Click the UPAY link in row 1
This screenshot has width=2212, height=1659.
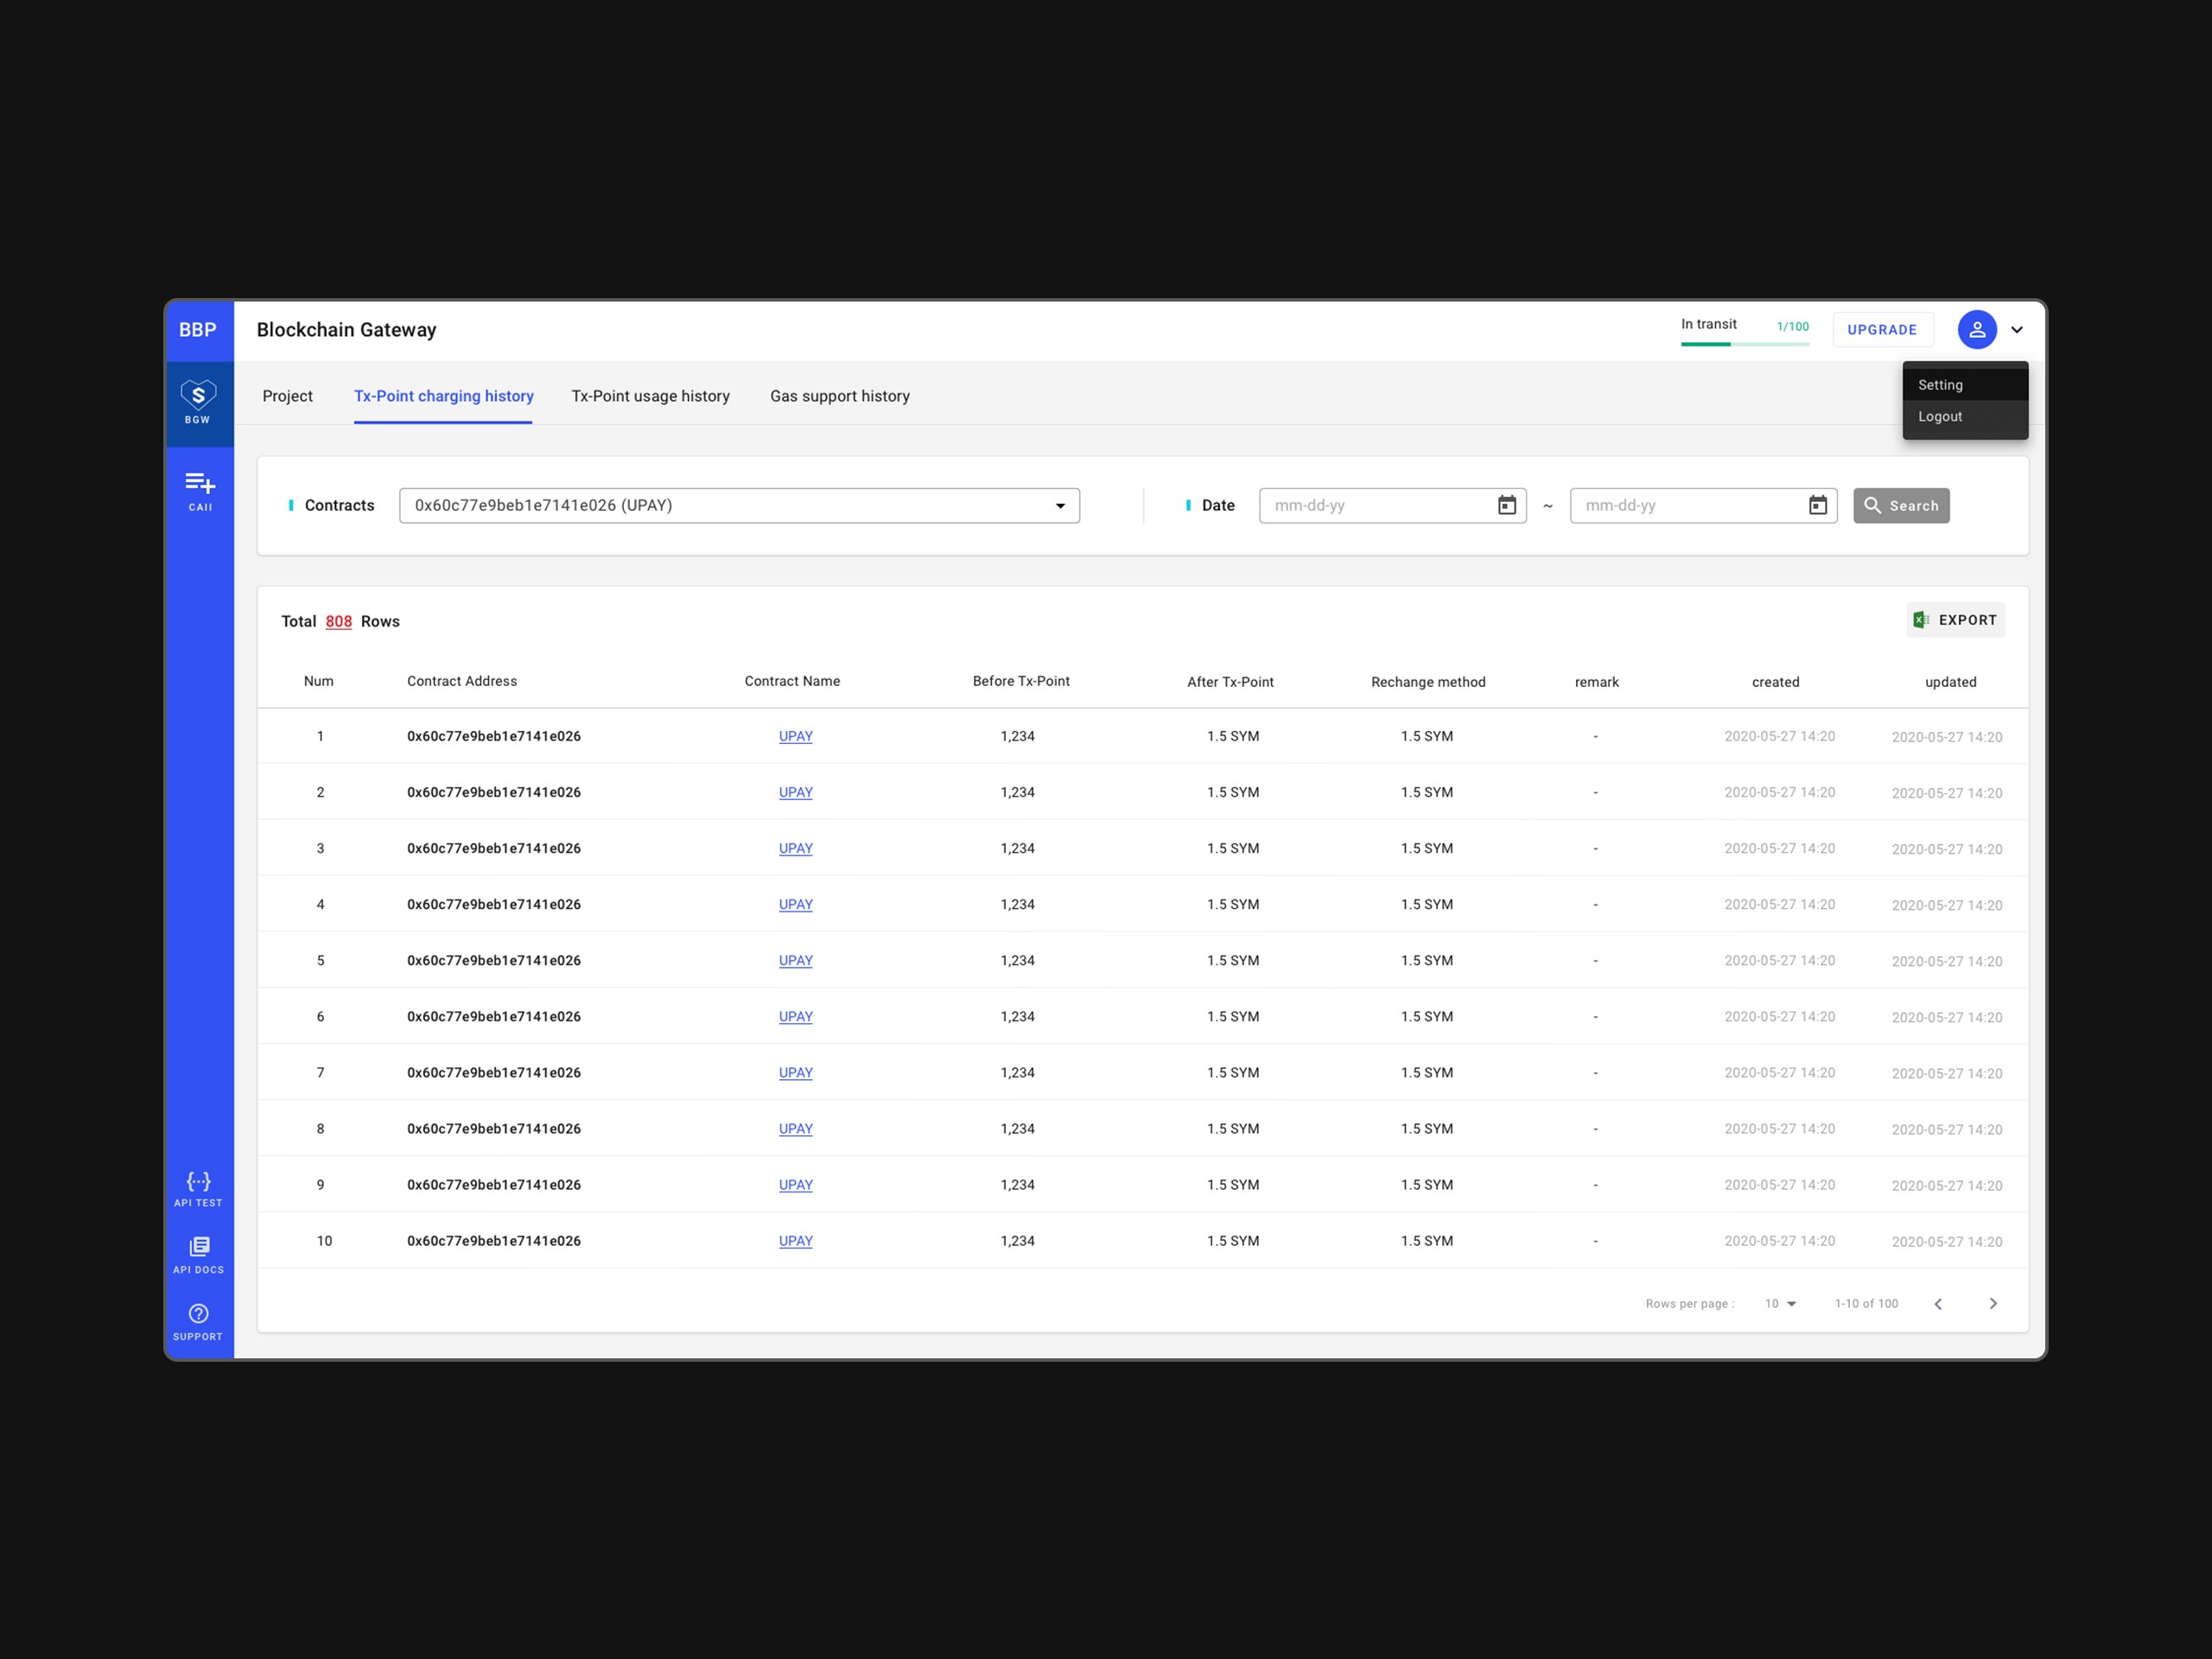click(795, 736)
